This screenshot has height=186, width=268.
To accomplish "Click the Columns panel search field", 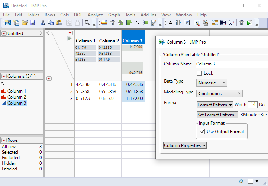I will click(22, 84).
